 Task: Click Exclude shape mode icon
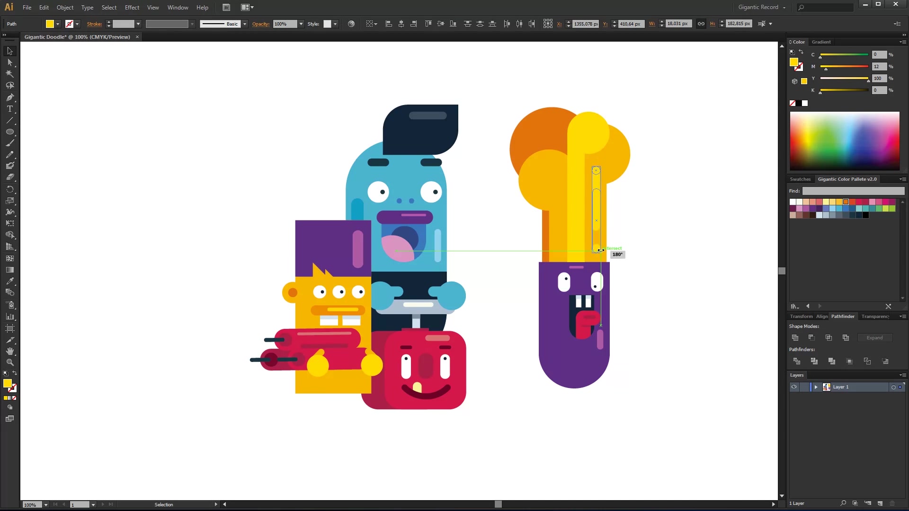pyautogui.click(x=846, y=338)
